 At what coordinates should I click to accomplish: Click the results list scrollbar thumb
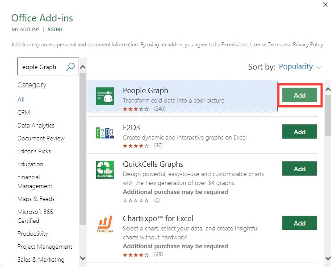tap(328, 115)
